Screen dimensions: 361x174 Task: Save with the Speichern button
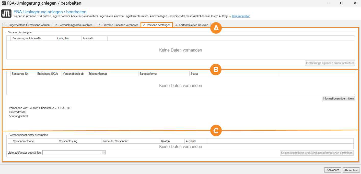[x=333, y=170]
